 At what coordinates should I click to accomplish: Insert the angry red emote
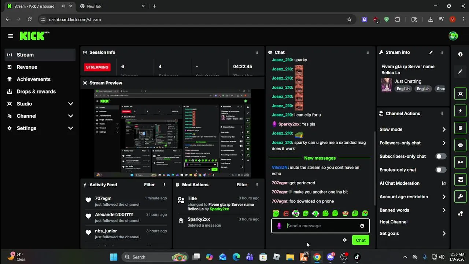point(286,213)
